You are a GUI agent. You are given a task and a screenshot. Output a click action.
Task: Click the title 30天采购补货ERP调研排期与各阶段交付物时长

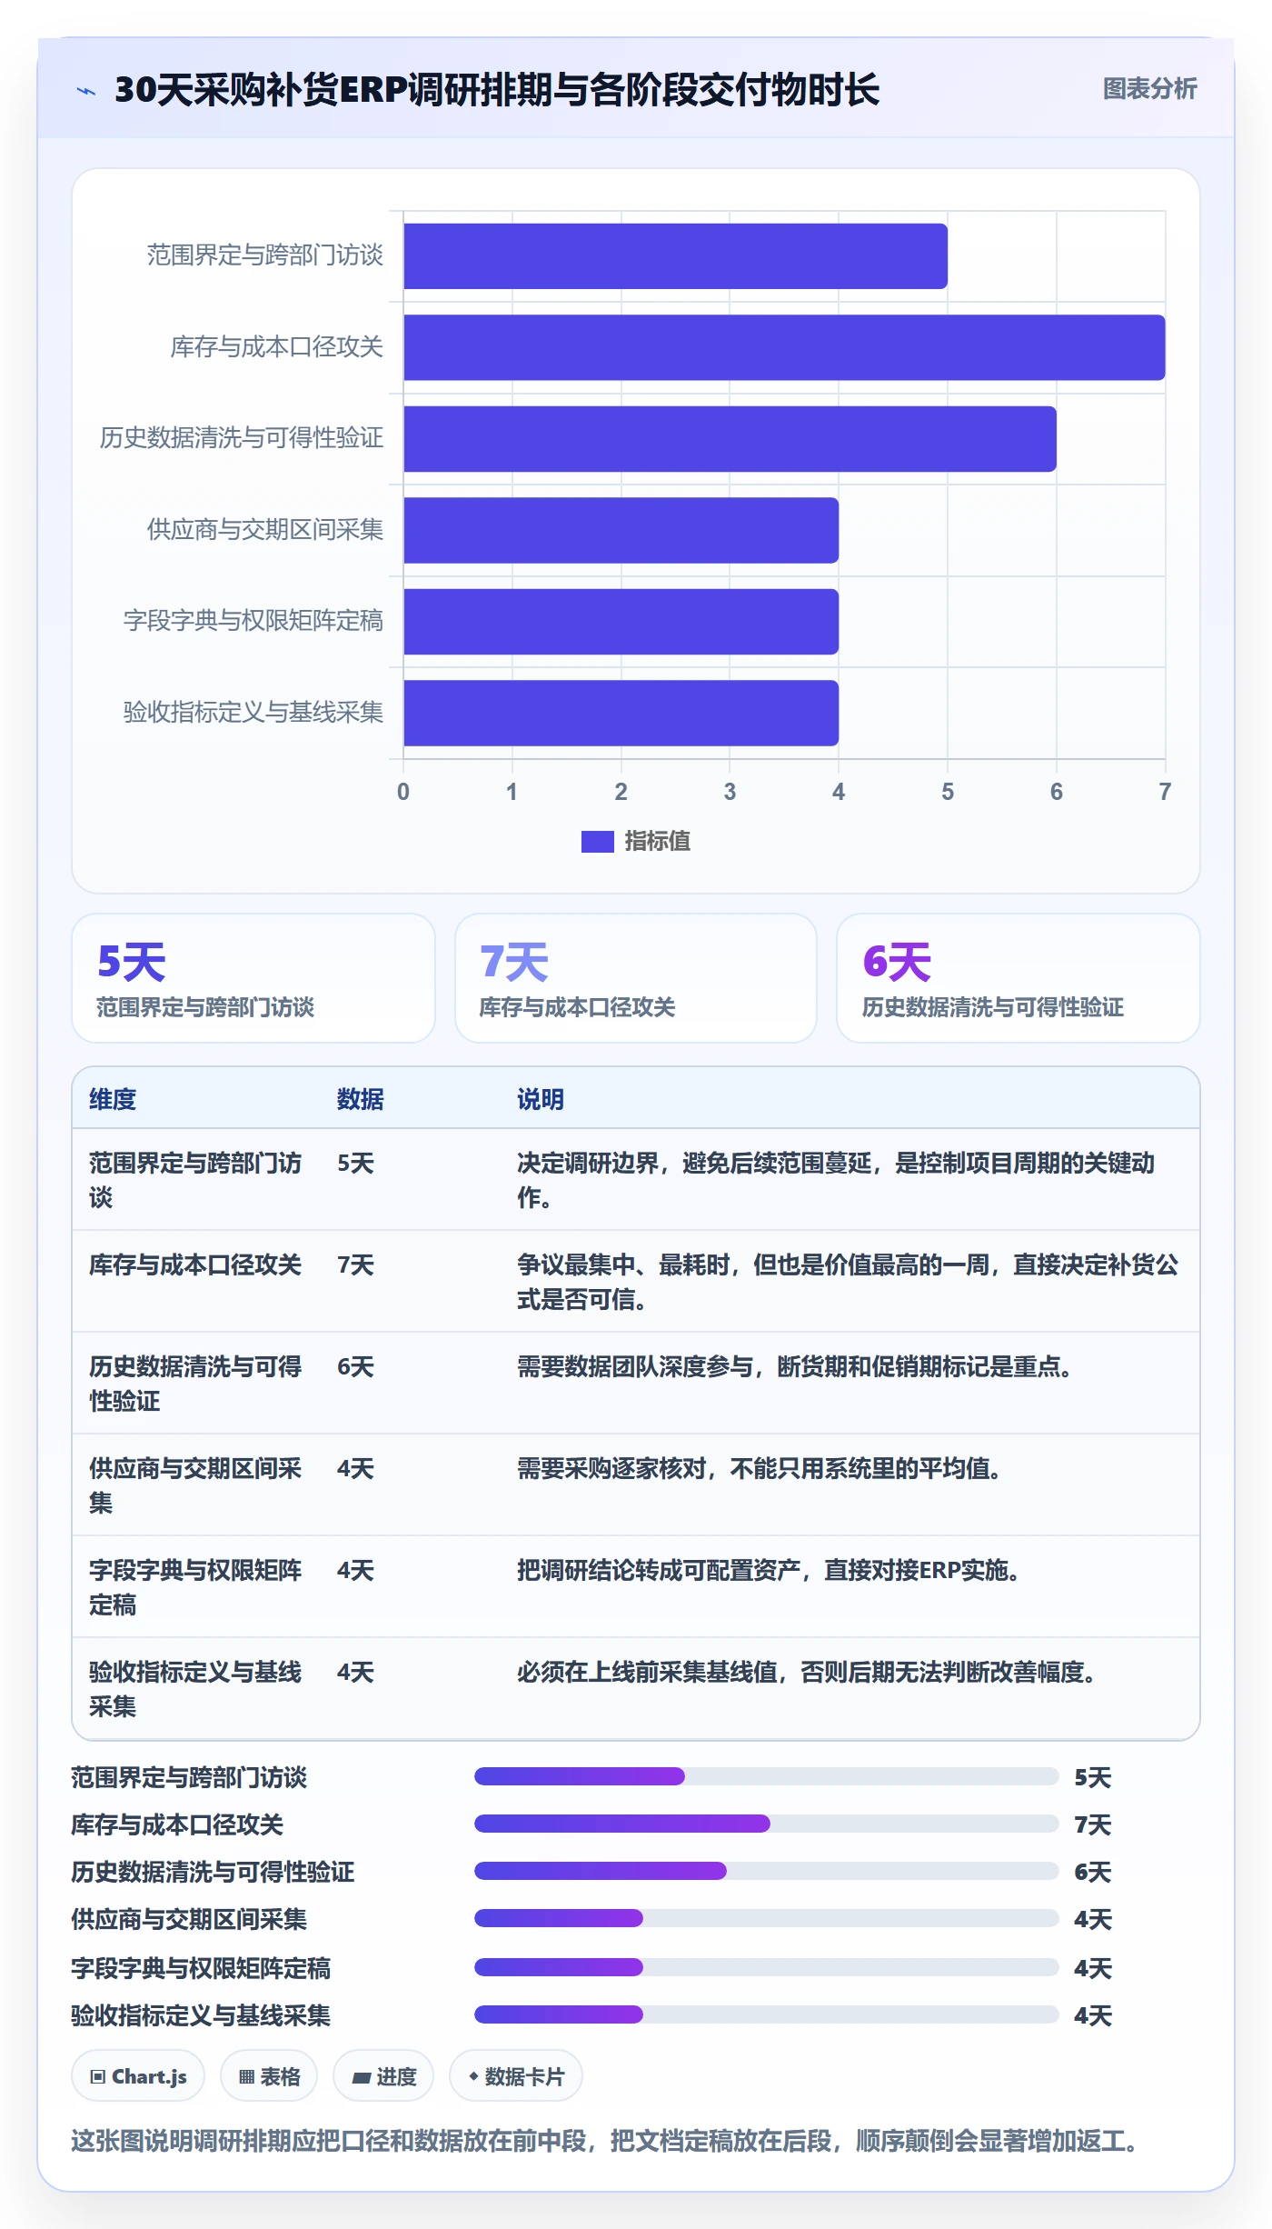pyautogui.click(x=497, y=90)
